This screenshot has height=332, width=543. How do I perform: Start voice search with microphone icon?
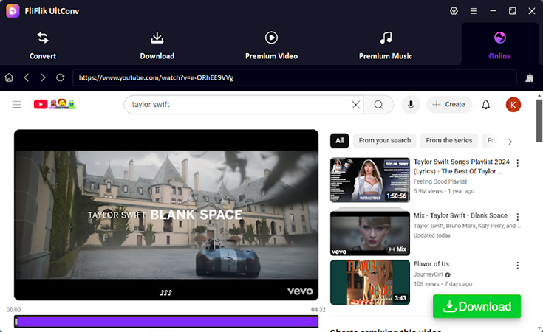[411, 105]
